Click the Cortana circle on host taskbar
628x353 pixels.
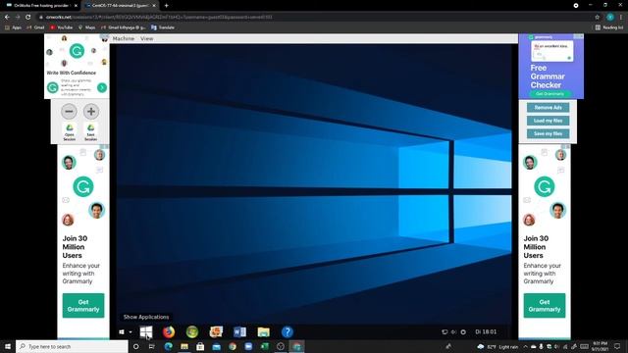[x=135, y=346]
